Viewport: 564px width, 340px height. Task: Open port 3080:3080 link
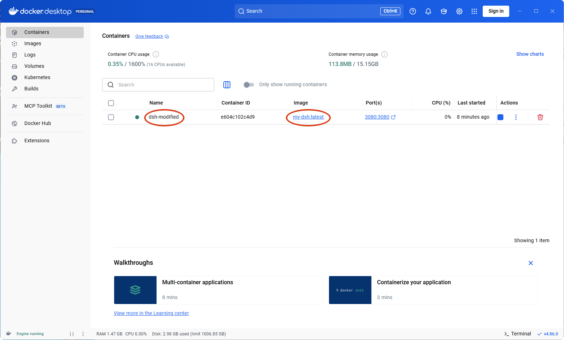(377, 117)
